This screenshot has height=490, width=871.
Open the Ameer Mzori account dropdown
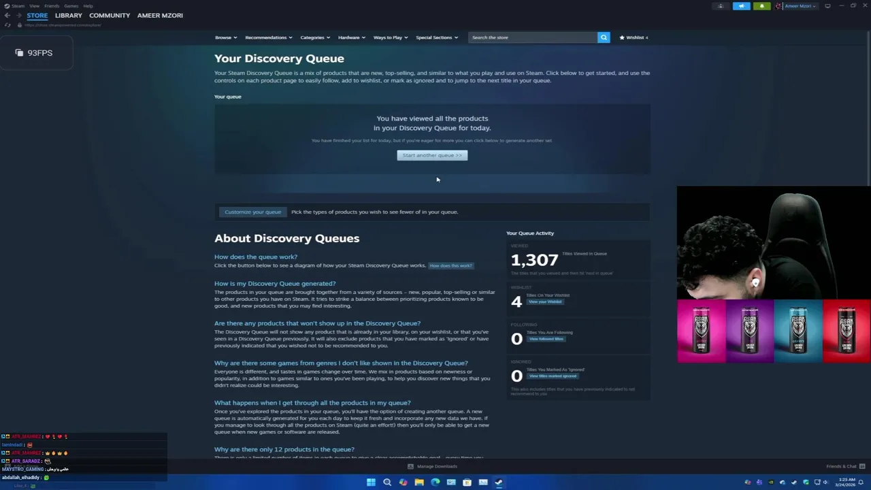[x=800, y=6]
